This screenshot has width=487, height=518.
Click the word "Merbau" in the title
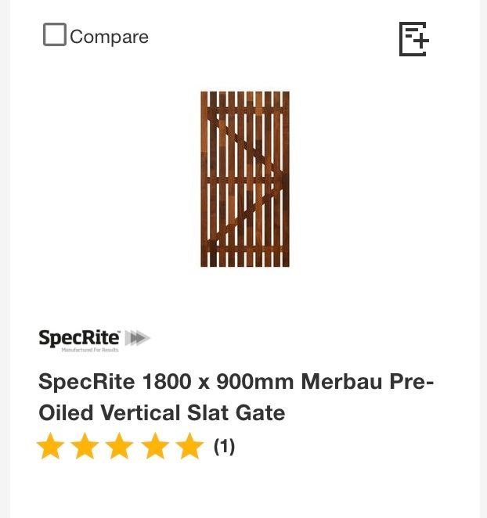pyautogui.click(x=341, y=382)
